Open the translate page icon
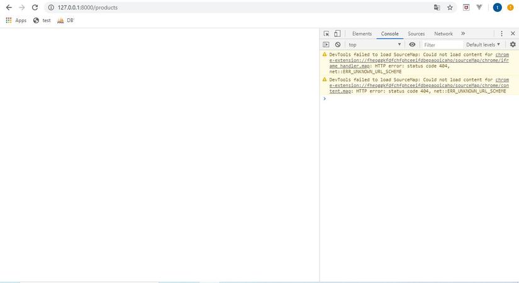This screenshot has height=283, width=519. point(437,8)
